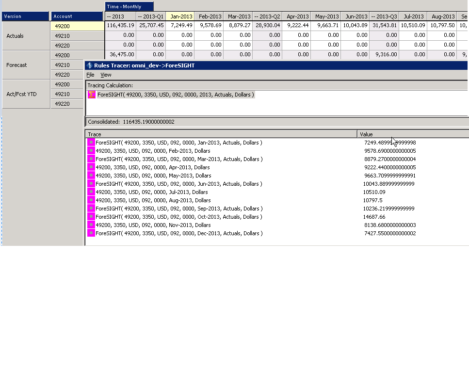Click the magenta icon for the Apr-2013 trace row
This screenshot has height=371, width=469.
point(91,167)
